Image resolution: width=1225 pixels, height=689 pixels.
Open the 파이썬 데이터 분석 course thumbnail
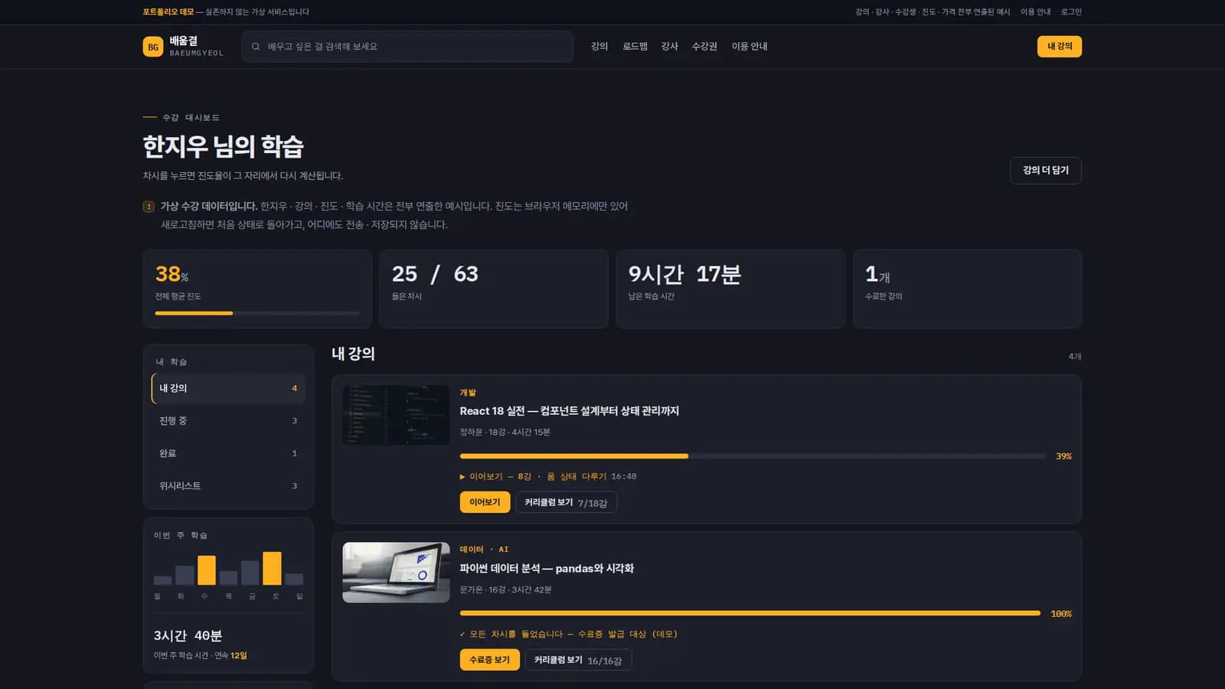tap(396, 573)
